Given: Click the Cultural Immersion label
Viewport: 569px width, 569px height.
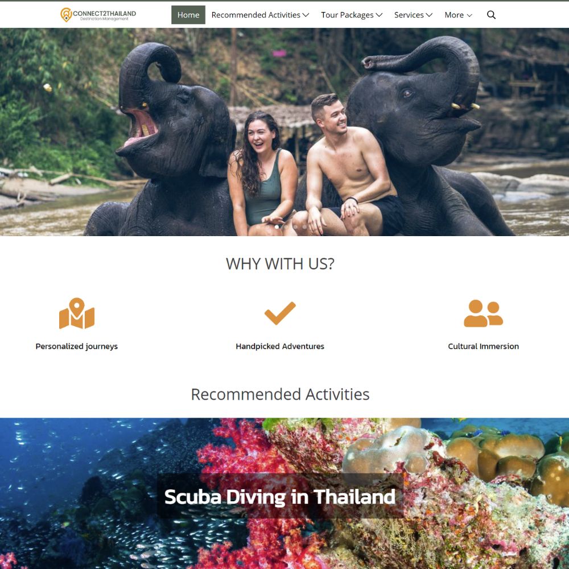Looking at the screenshot, I should point(483,346).
